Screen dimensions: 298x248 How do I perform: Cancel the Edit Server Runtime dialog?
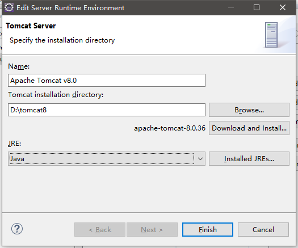click(x=263, y=230)
